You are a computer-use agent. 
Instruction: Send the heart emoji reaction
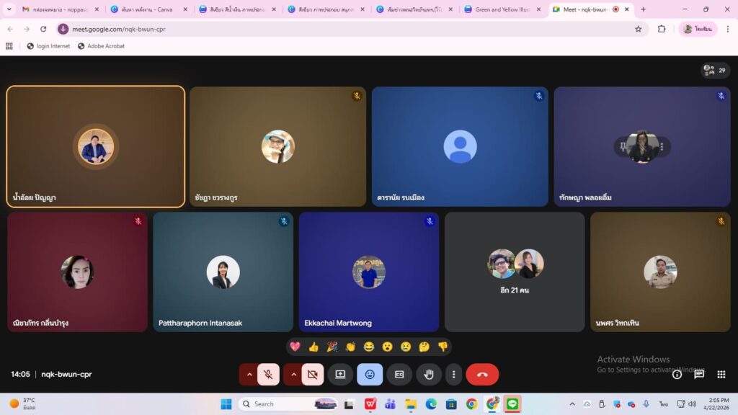(295, 347)
